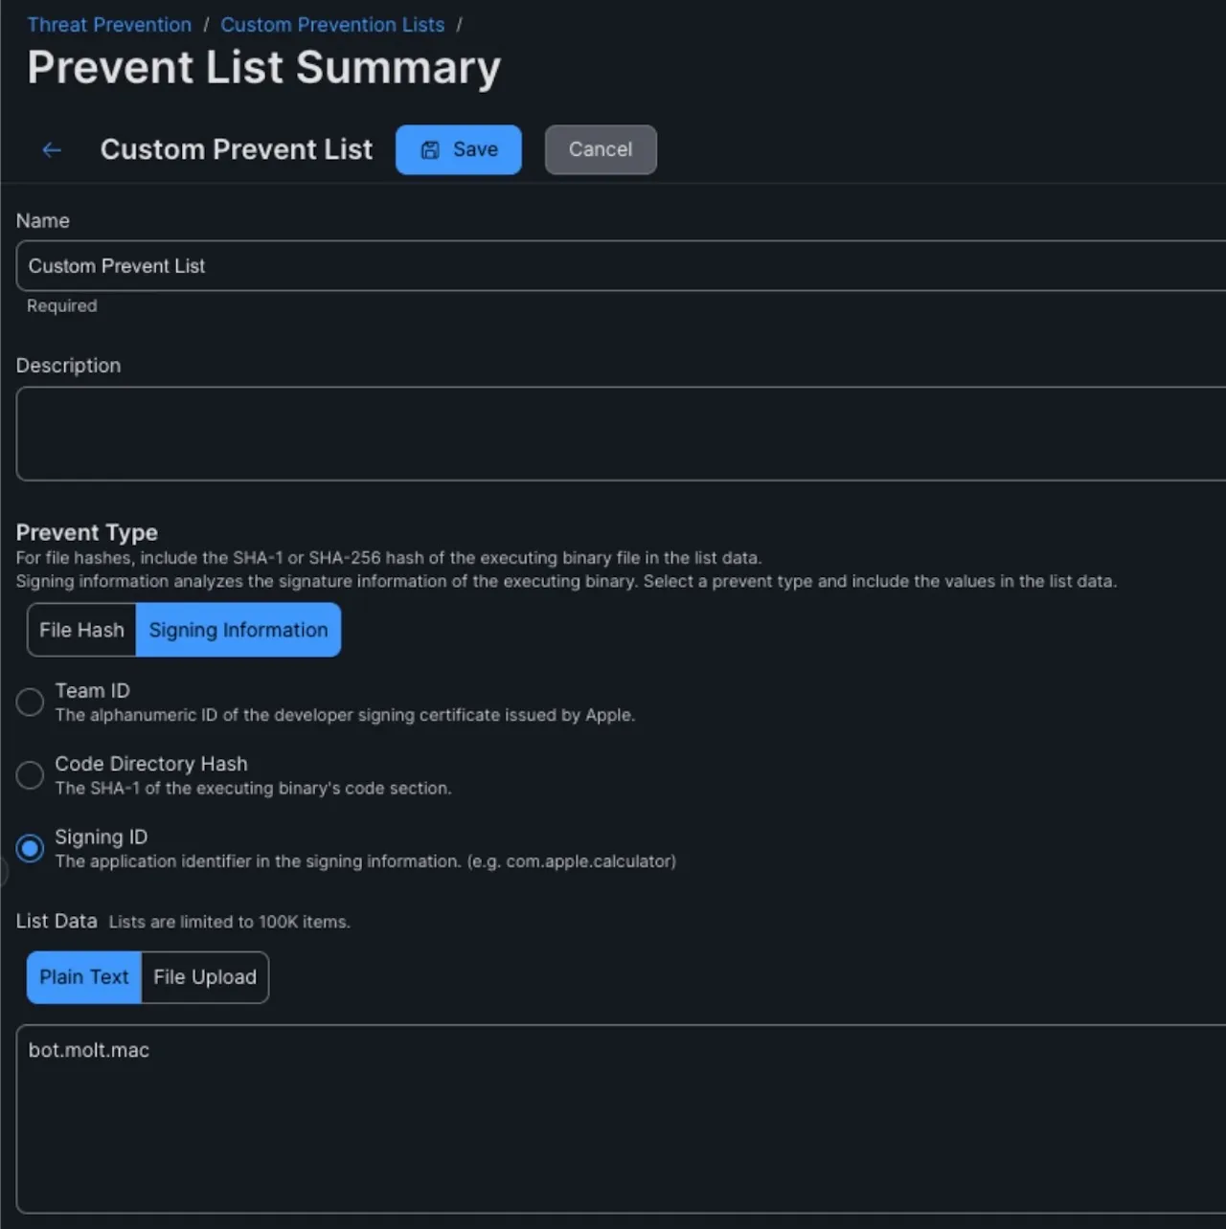
Task: Select the Signing ID radio button
Action: (30, 848)
